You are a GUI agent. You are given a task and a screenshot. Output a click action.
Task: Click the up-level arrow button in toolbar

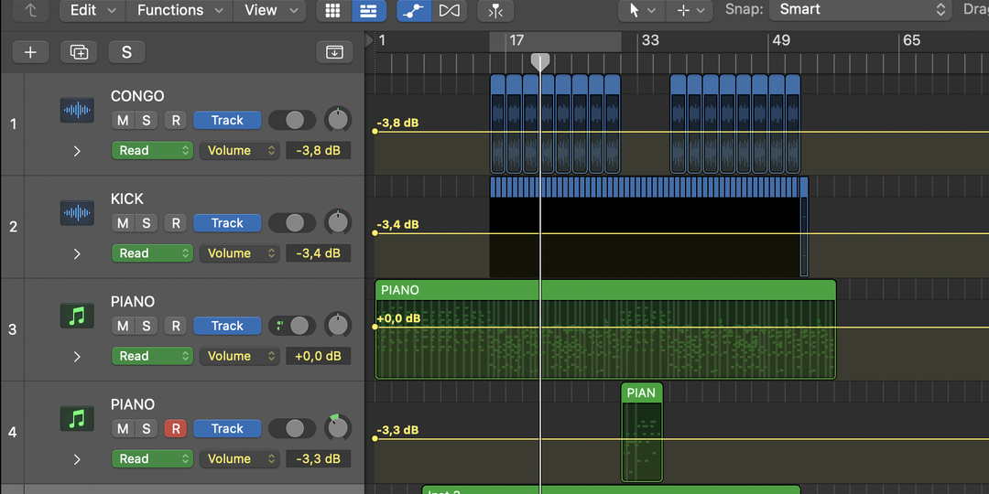coord(31,10)
